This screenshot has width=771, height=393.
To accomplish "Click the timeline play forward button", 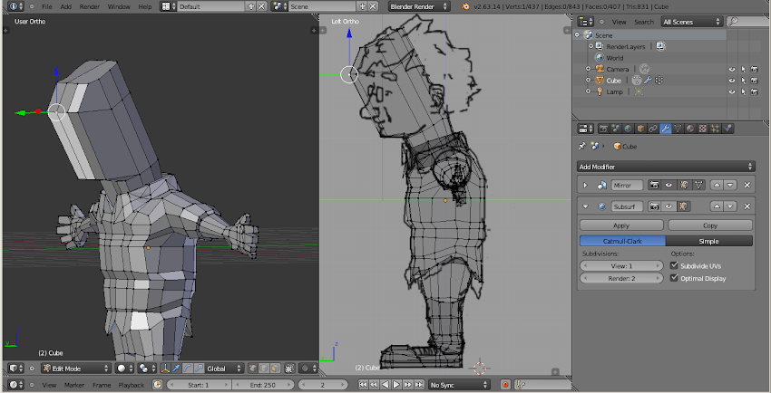I will (x=396, y=385).
